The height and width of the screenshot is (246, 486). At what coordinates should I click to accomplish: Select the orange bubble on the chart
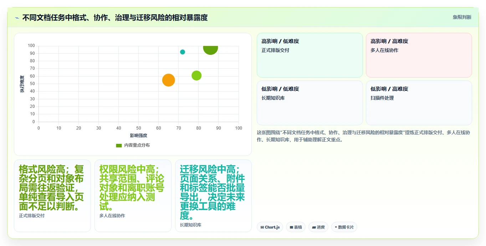168,80
